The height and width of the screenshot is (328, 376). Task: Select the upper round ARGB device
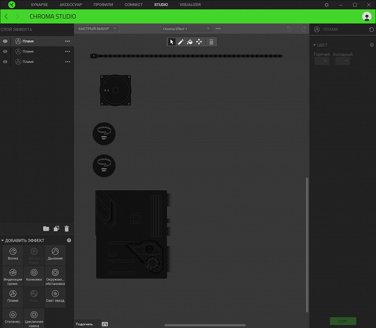coord(104,134)
